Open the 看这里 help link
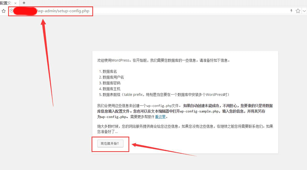307x170 pixels. 161,117
